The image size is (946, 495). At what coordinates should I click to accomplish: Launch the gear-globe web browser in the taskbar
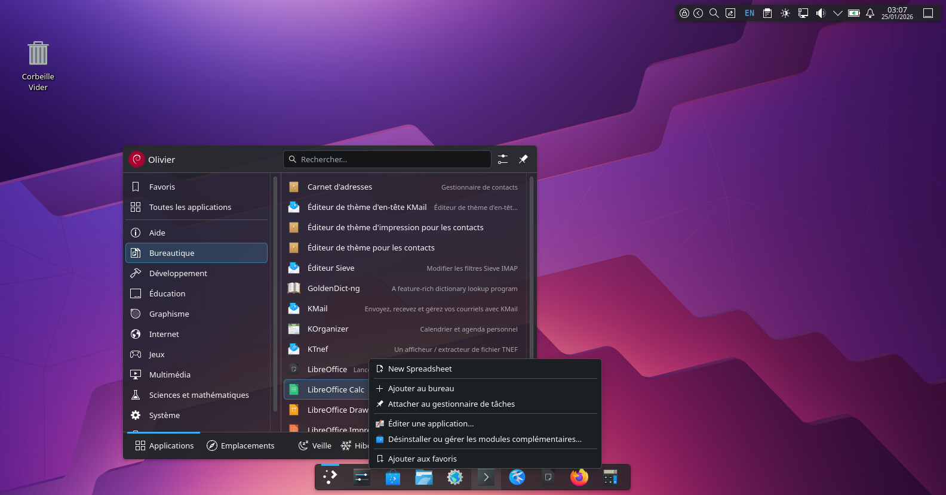pyautogui.click(x=454, y=477)
